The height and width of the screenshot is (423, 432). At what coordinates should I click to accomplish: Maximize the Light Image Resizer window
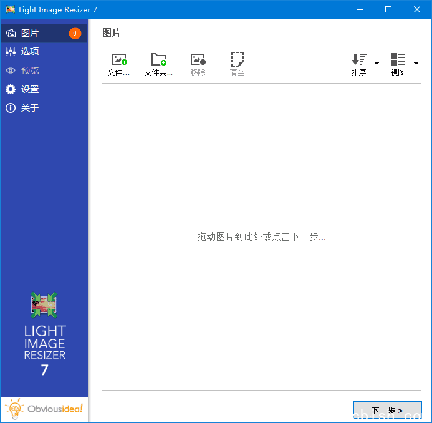pos(388,9)
